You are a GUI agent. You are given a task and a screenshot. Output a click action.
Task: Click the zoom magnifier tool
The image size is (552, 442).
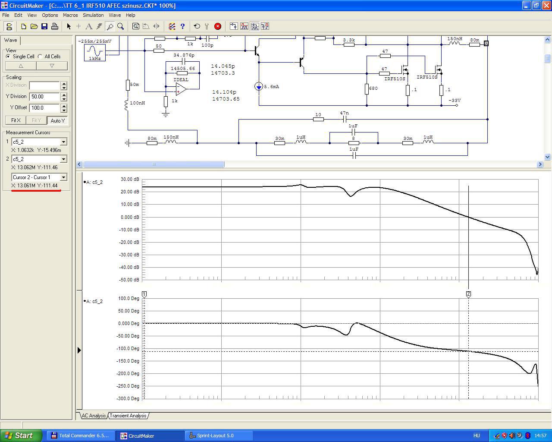pos(121,26)
